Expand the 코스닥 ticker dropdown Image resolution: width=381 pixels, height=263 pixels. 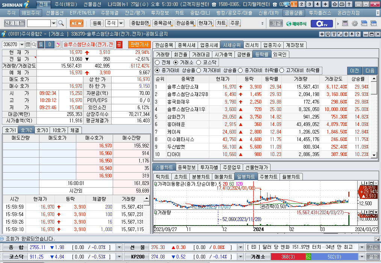pyautogui.click(x=119, y=257)
